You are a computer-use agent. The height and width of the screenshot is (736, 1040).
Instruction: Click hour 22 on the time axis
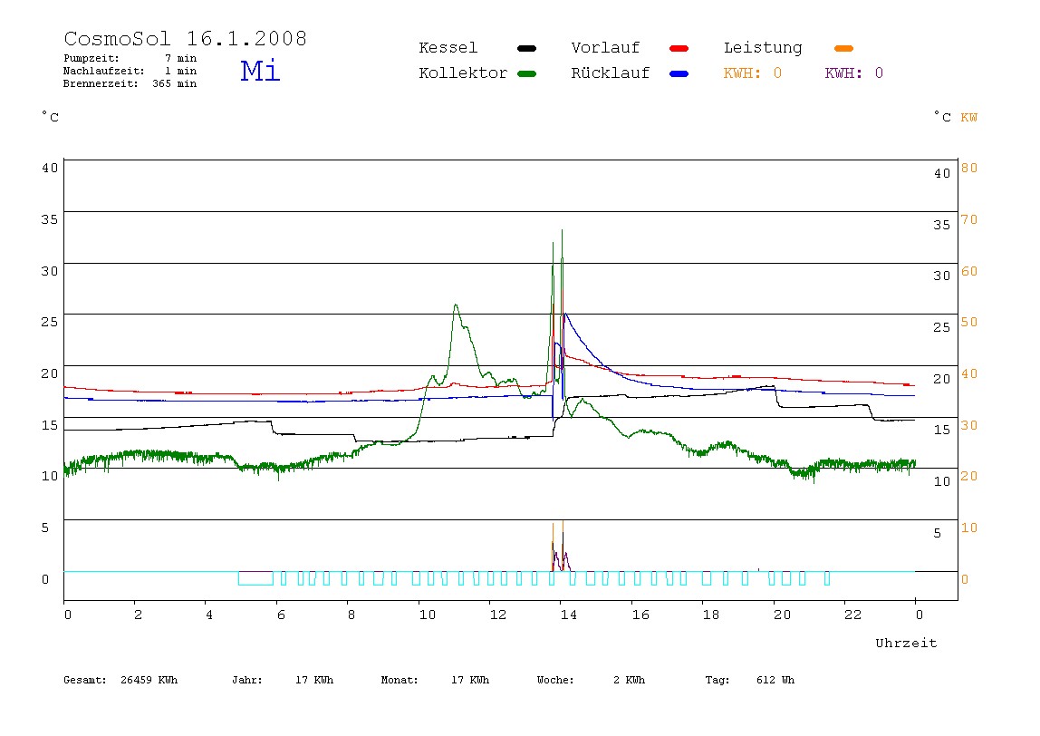pyautogui.click(x=853, y=615)
